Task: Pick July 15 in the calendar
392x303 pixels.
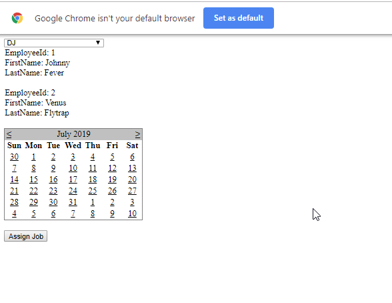Action: (33, 180)
